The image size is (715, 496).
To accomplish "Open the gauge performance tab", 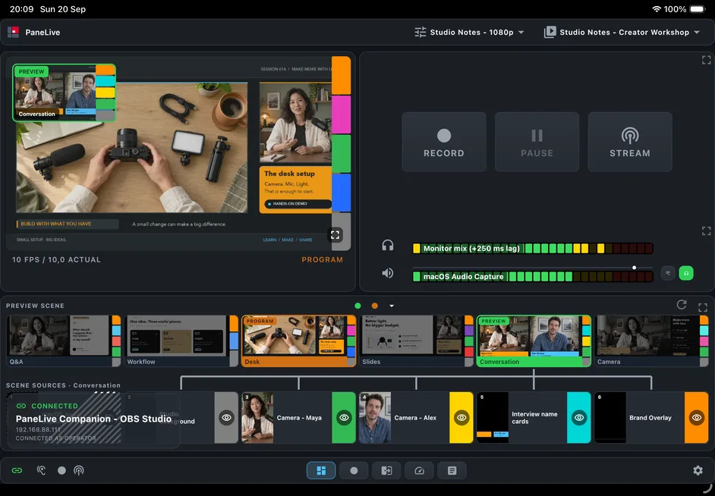I will (419, 470).
